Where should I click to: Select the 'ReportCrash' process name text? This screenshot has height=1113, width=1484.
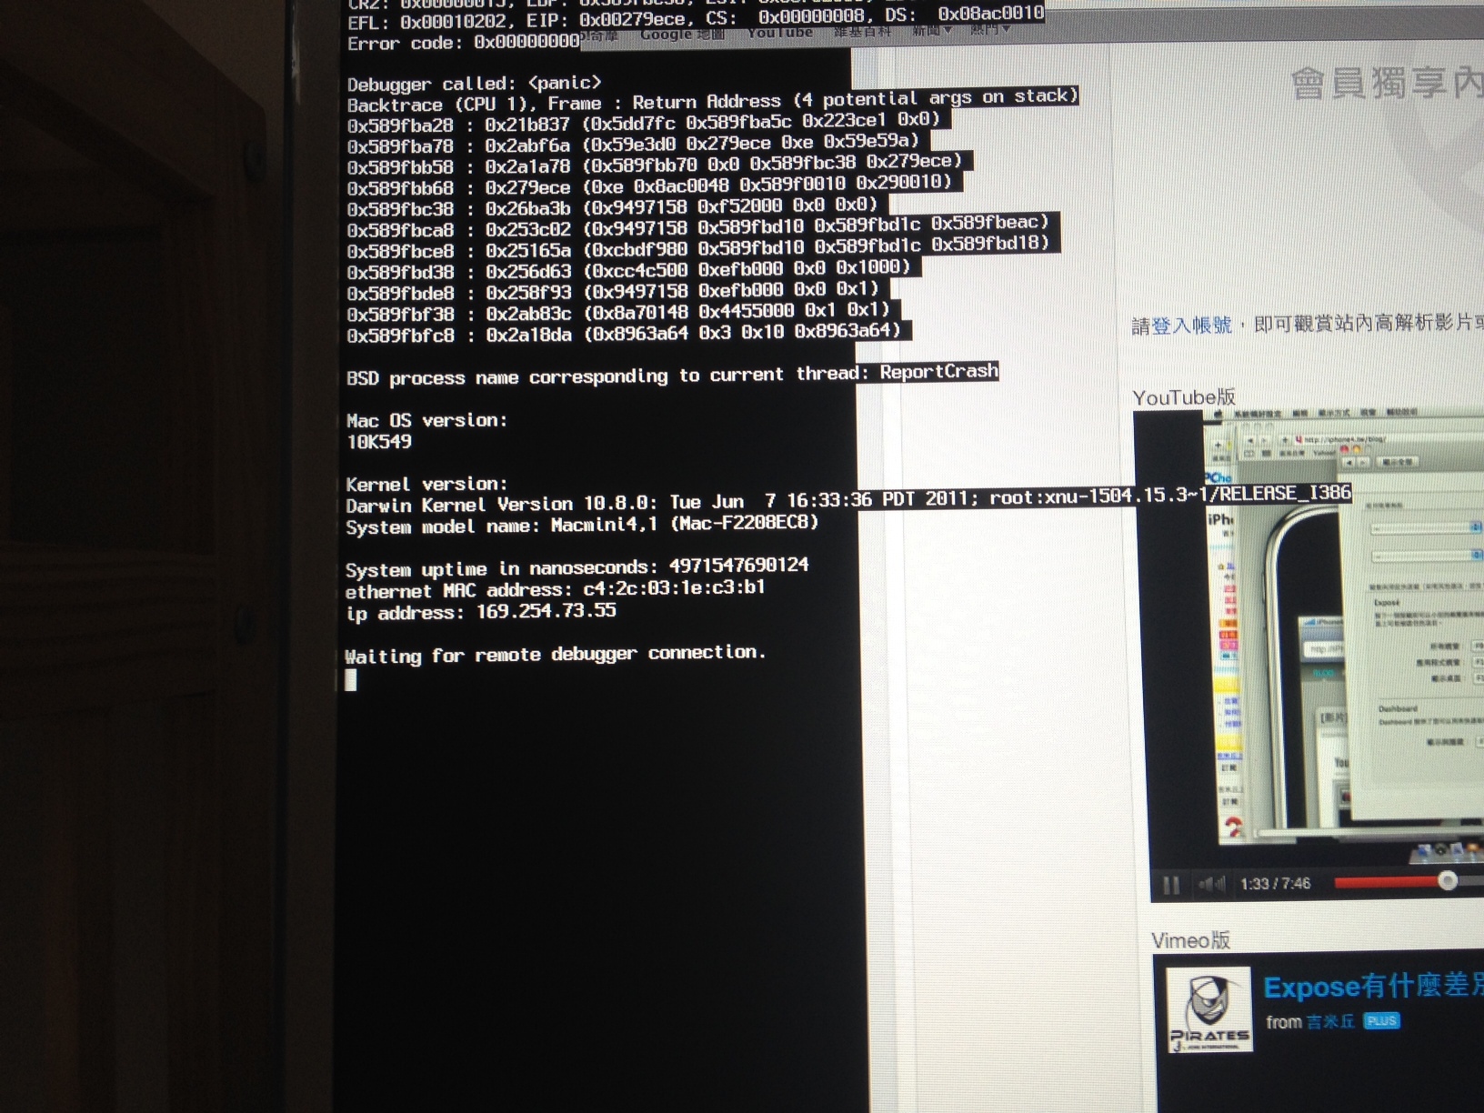pyautogui.click(x=938, y=371)
